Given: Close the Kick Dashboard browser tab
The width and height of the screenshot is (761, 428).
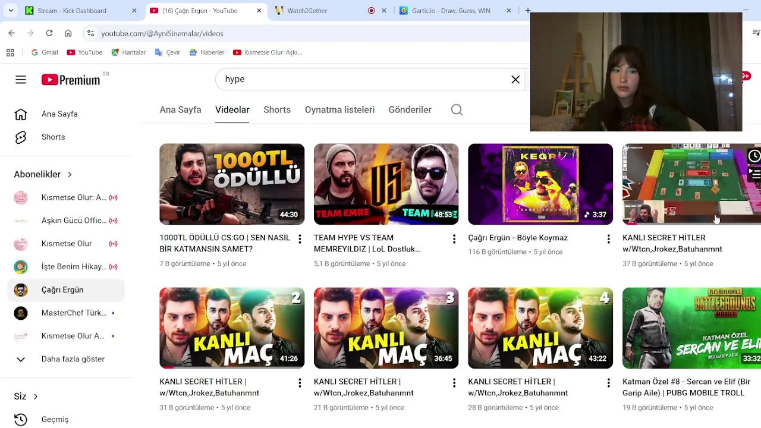Looking at the screenshot, I should coord(134,11).
